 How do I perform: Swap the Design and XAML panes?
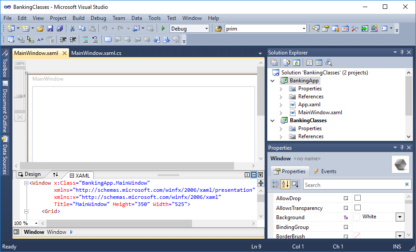click(55, 174)
